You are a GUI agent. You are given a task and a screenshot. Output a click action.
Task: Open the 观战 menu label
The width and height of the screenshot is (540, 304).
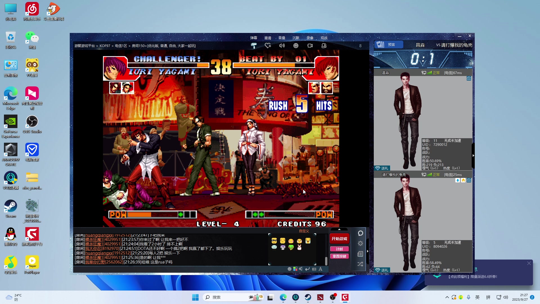324,38
